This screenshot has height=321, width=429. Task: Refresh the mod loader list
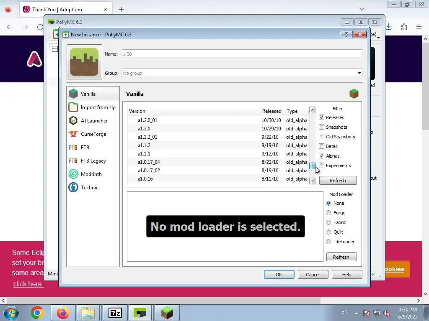click(341, 257)
